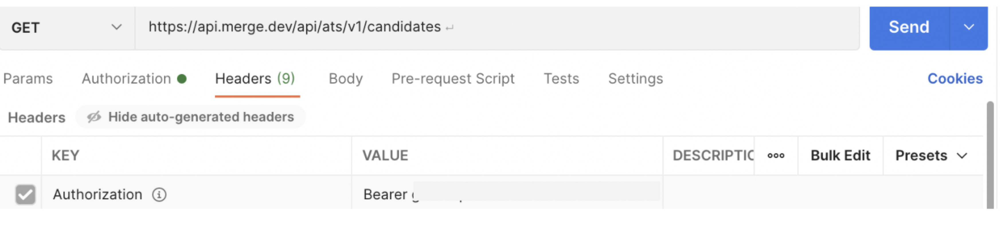Screen dimensions: 1001x227
Task: Open the Body tab
Action: pyautogui.click(x=345, y=79)
